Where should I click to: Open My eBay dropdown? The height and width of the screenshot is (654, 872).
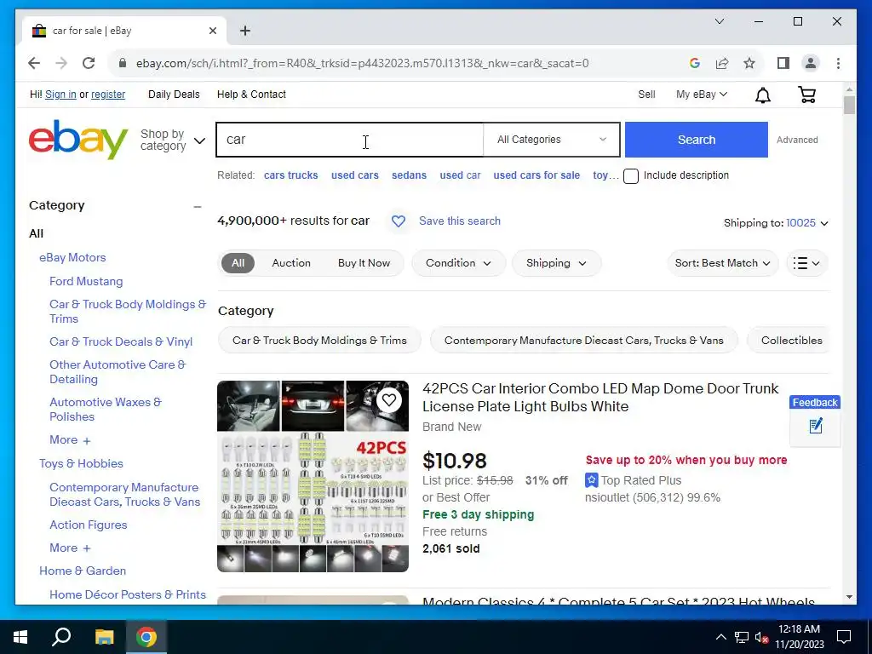[x=702, y=95]
